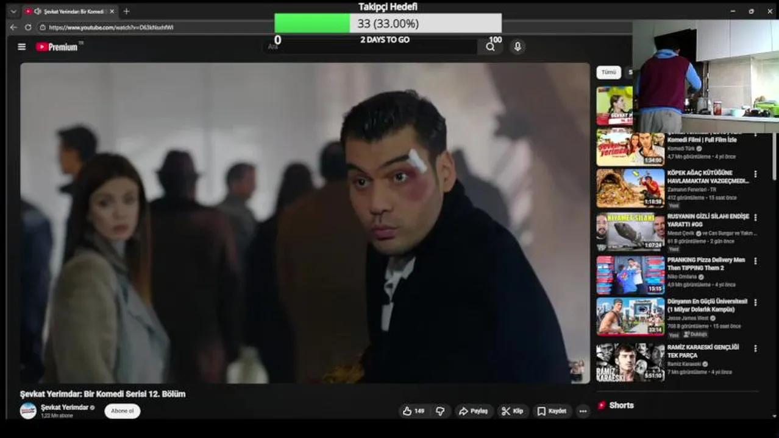Open options for RAMİZ KARAESKİ GENÇLİĞİ video
The width and height of the screenshot is (779, 438).
(755, 349)
